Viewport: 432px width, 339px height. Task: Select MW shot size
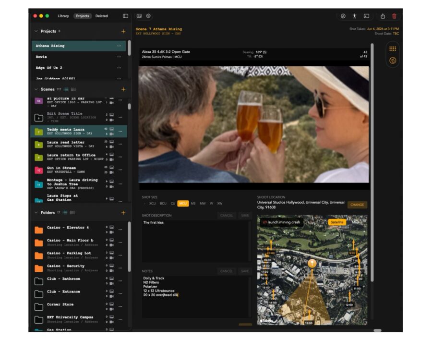[x=203, y=204]
